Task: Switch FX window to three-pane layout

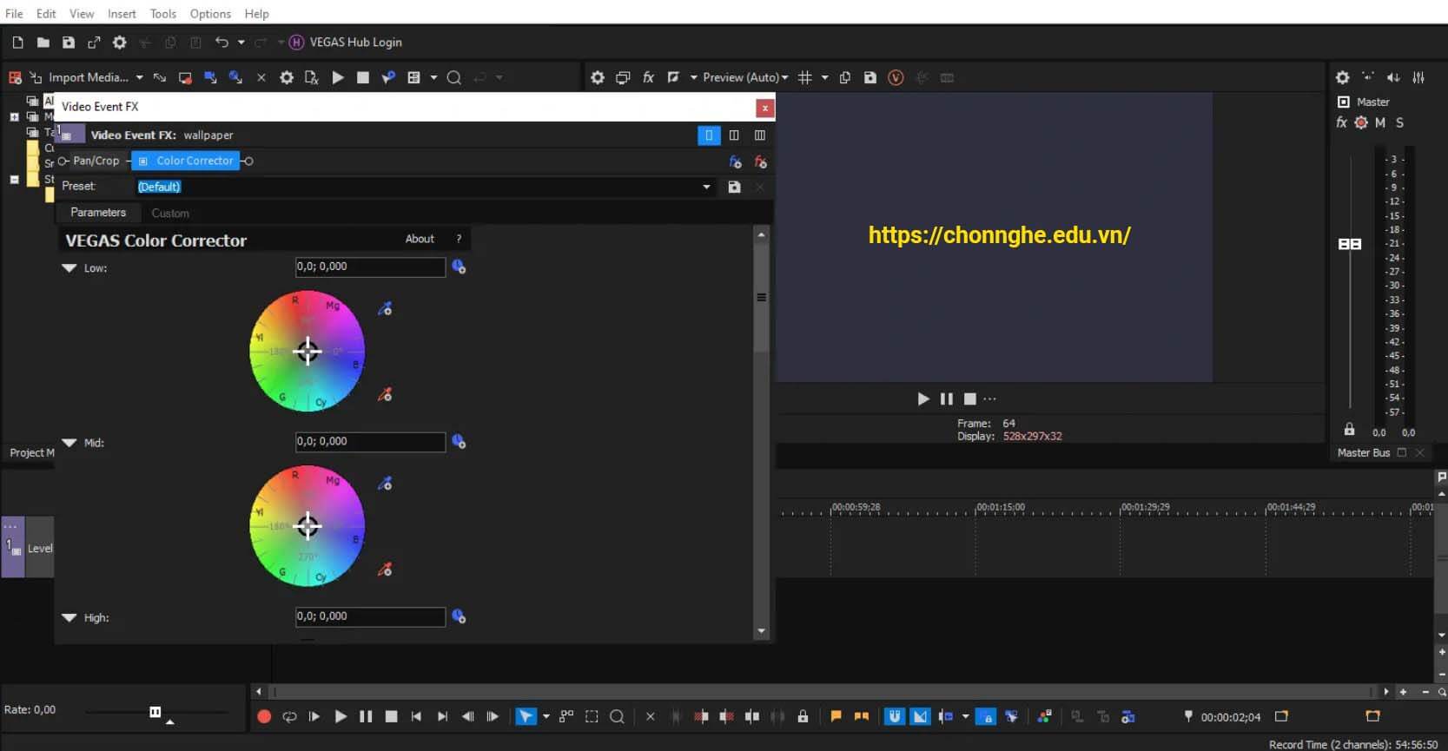Action: pos(760,135)
